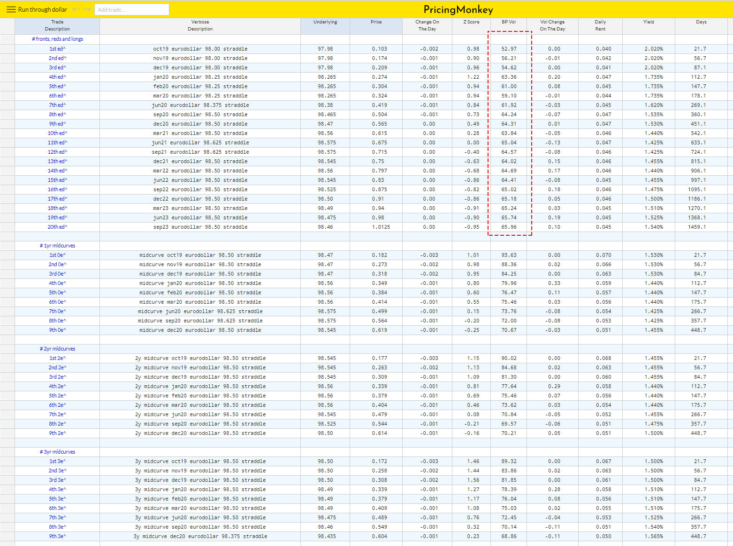Image resolution: width=733 pixels, height=546 pixels.
Task: Click the 'Run through dollar' title
Action: tap(43, 9)
